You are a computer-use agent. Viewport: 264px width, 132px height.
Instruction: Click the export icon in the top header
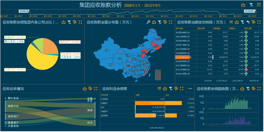click(243, 5)
